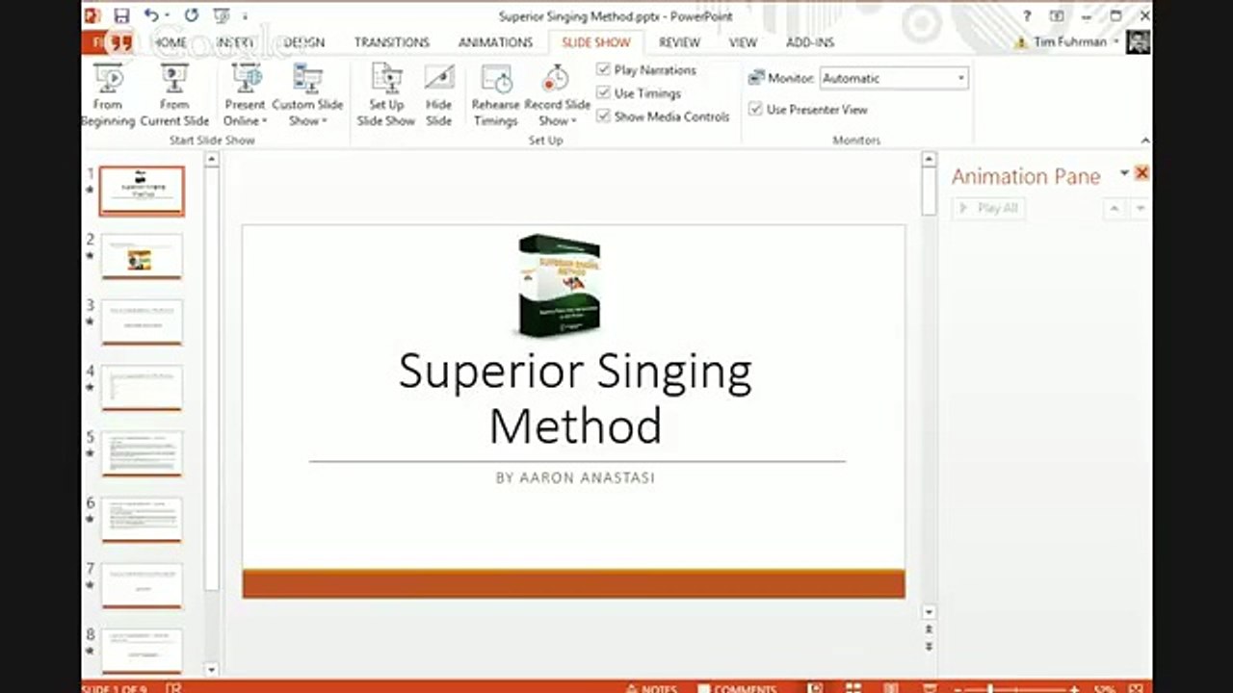Viewport: 1233px width, 693px height.
Task: Open the Transitions tab
Action: (391, 42)
